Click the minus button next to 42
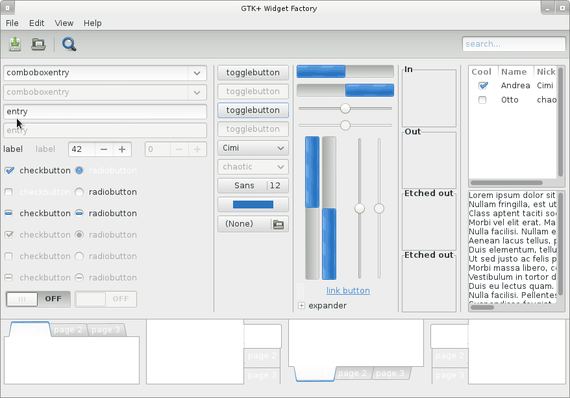This screenshot has height=398, width=570. click(x=104, y=149)
